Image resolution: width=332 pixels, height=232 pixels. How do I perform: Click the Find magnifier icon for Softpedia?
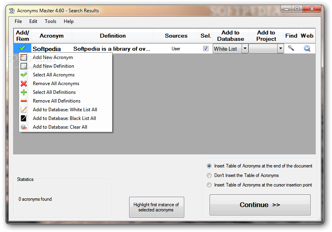tap(291, 48)
